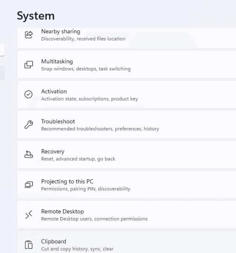Click the Clipboard icon
This screenshot has width=236, height=253.
[x=29, y=245]
